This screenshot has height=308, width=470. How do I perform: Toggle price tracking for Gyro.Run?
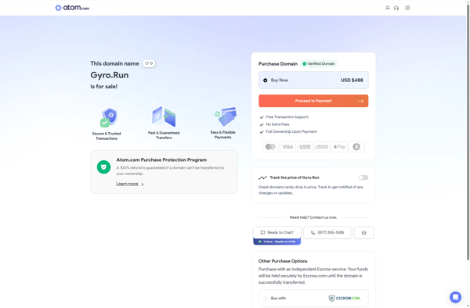363,177
